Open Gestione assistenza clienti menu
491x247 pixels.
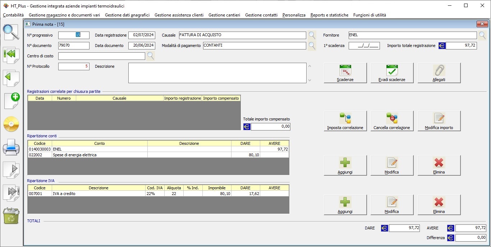[x=179, y=15]
